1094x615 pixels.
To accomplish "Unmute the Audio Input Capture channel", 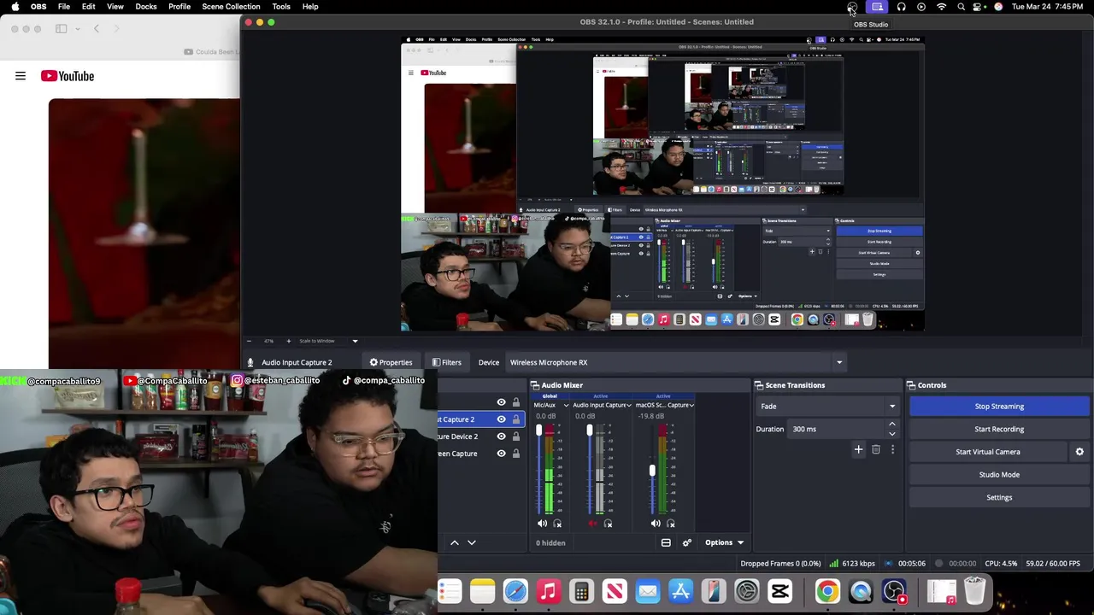I will pyautogui.click(x=592, y=524).
